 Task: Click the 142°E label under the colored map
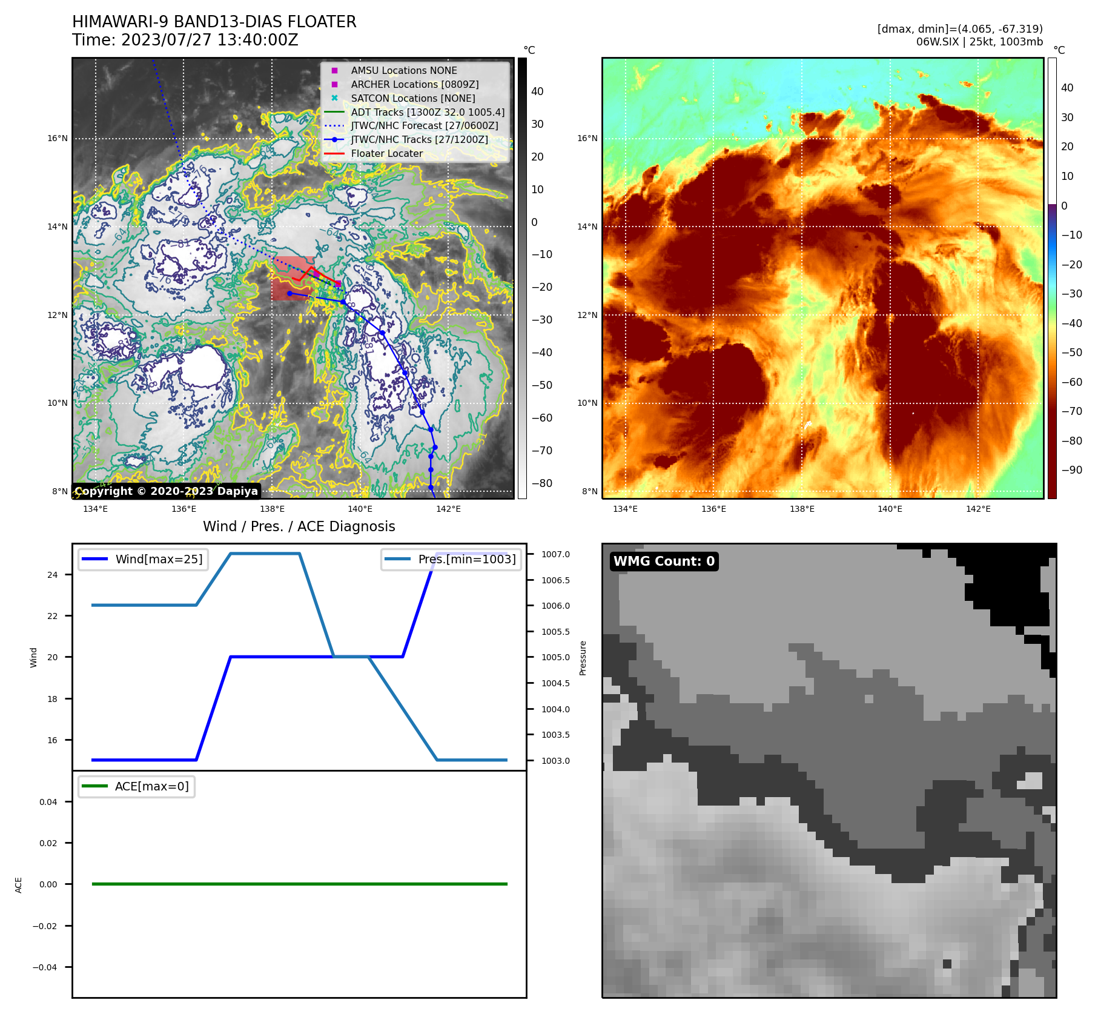(978, 509)
